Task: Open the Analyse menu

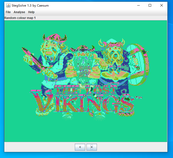Action: pyautogui.click(x=19, y=12)
